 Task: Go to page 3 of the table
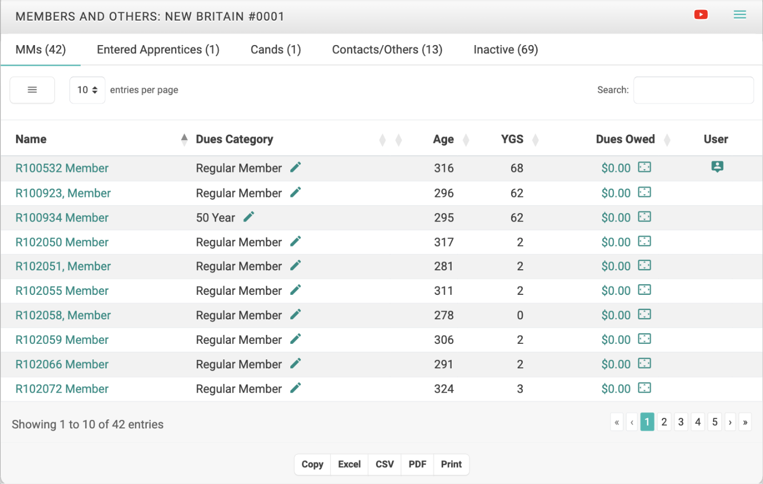tap(681, 422)
